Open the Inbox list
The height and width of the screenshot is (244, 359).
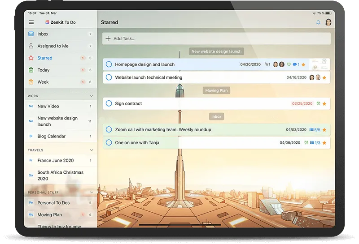61,34
